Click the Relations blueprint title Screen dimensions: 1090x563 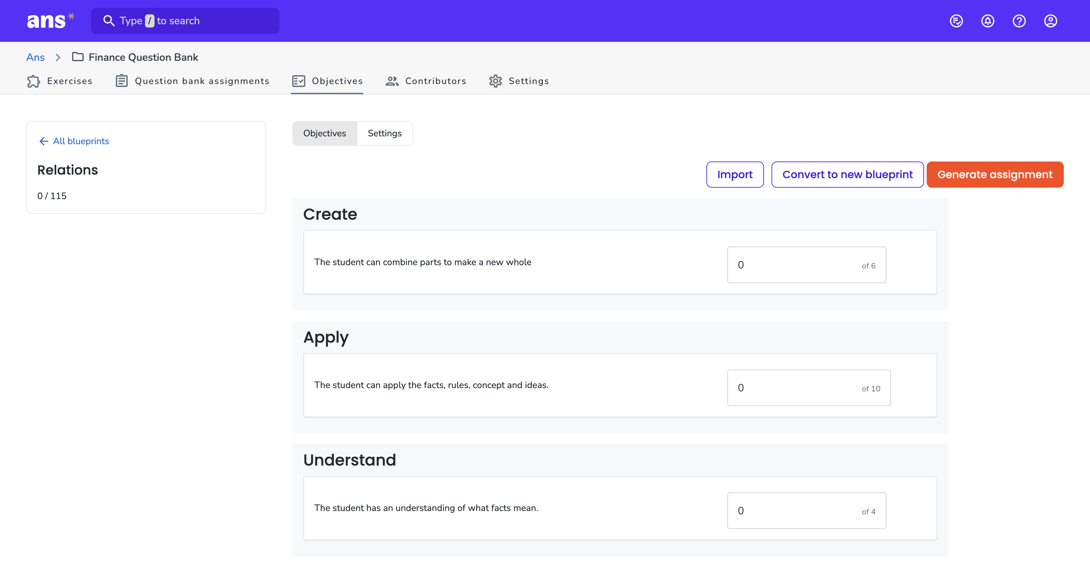tap(68, 170)
